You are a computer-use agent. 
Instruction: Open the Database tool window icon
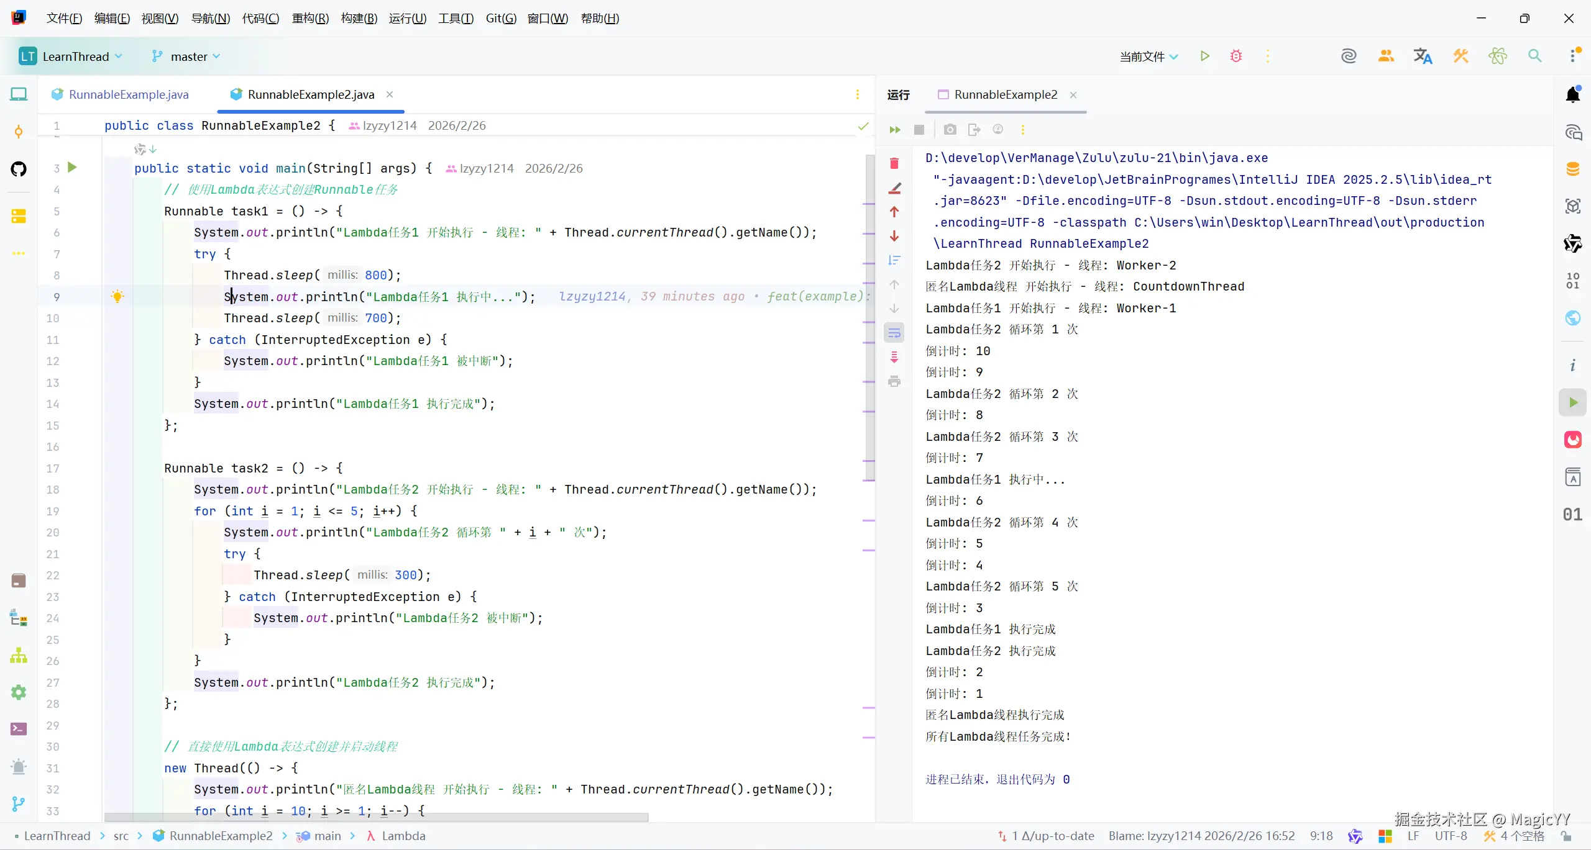tap(1573, 169)
